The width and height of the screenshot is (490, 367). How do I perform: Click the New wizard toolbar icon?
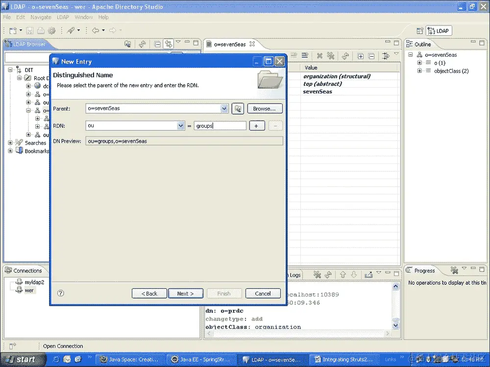(x=13, y=30)
